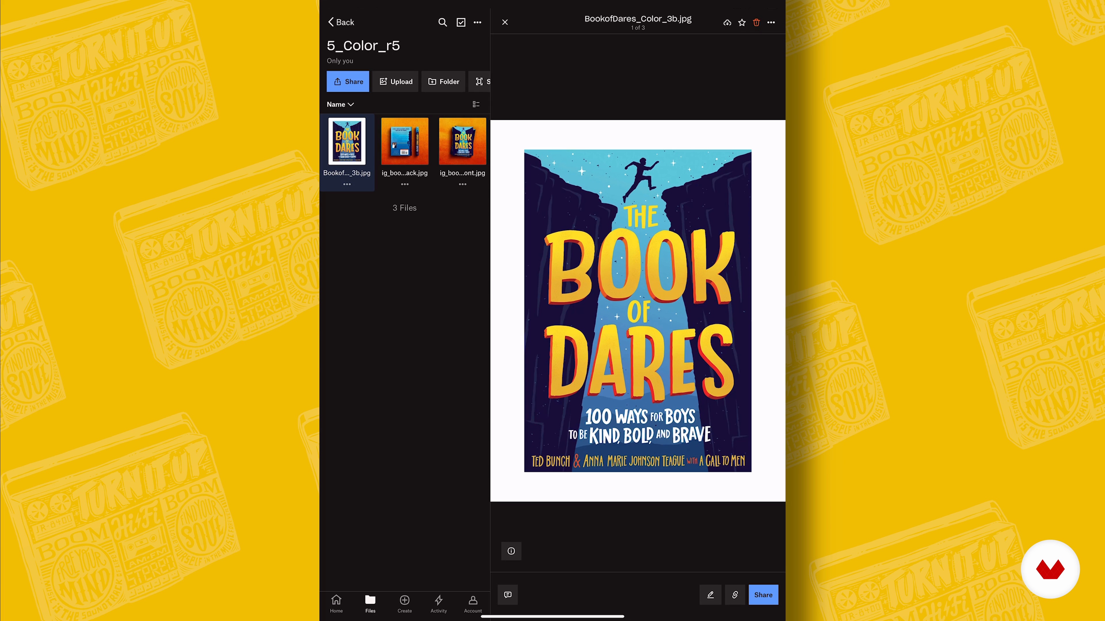Open more options under ig_boo...ack.jpg
Viewport: 1105px width, 621px height.
point(405,184)
